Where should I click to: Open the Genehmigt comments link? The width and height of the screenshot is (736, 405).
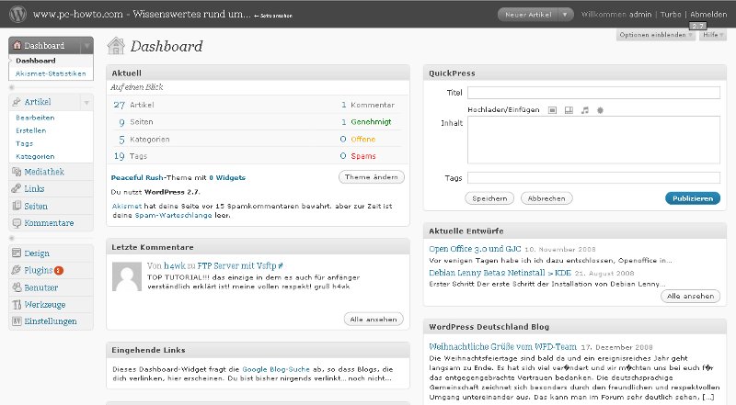tap(371, 122)
